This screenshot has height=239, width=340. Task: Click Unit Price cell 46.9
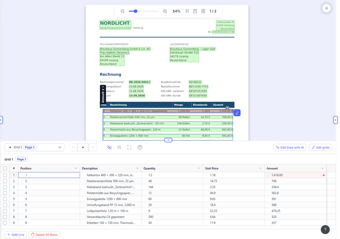[234, 193]
